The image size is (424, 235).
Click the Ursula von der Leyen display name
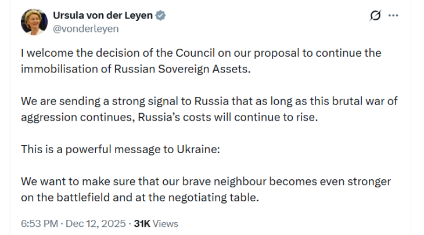102,16
